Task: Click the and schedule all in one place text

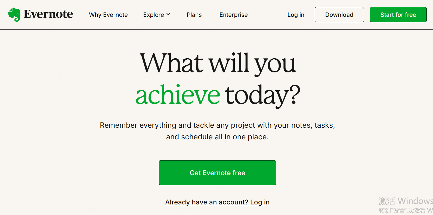Action: 217,137
